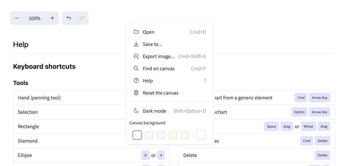
Task: Choose the light pink canvas background
Action: pos(185,135)
